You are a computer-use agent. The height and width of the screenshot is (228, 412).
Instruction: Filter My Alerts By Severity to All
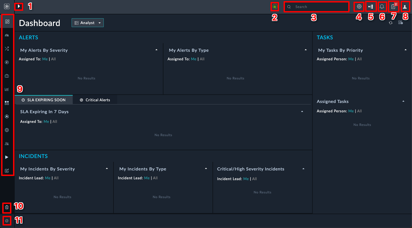[x=54, y=59]
